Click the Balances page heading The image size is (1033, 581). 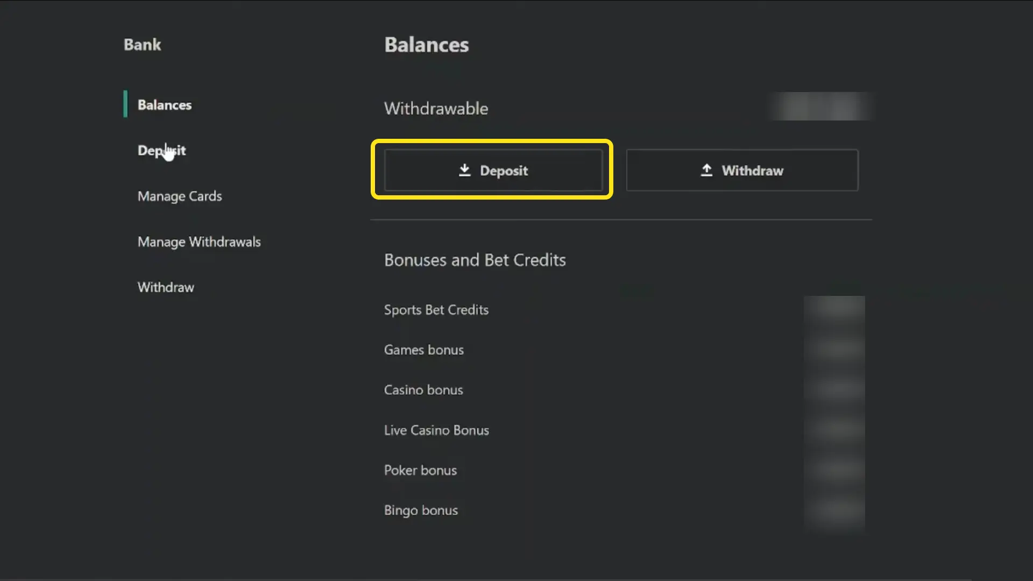(427, 45)
